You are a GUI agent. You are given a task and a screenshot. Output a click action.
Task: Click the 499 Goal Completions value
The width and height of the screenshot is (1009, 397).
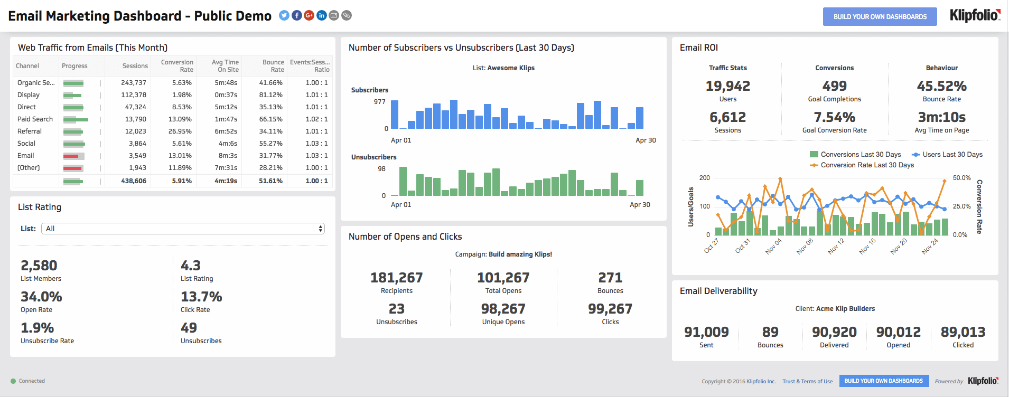(x=835, y=86)
